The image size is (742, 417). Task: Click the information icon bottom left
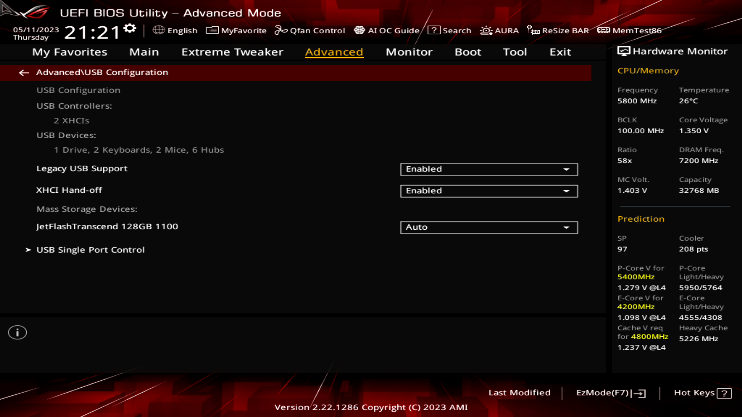pos(17,332)
